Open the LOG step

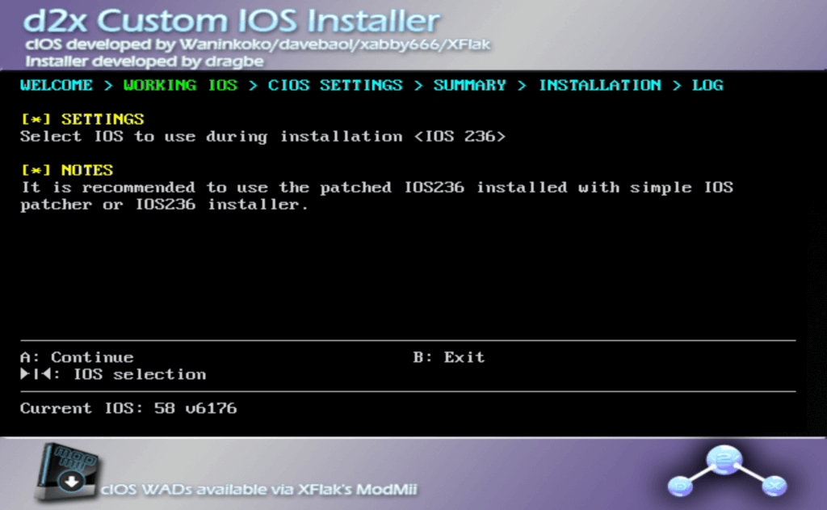tap(707, 86)
